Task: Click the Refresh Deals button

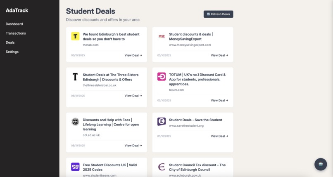Action: (218, 14)
